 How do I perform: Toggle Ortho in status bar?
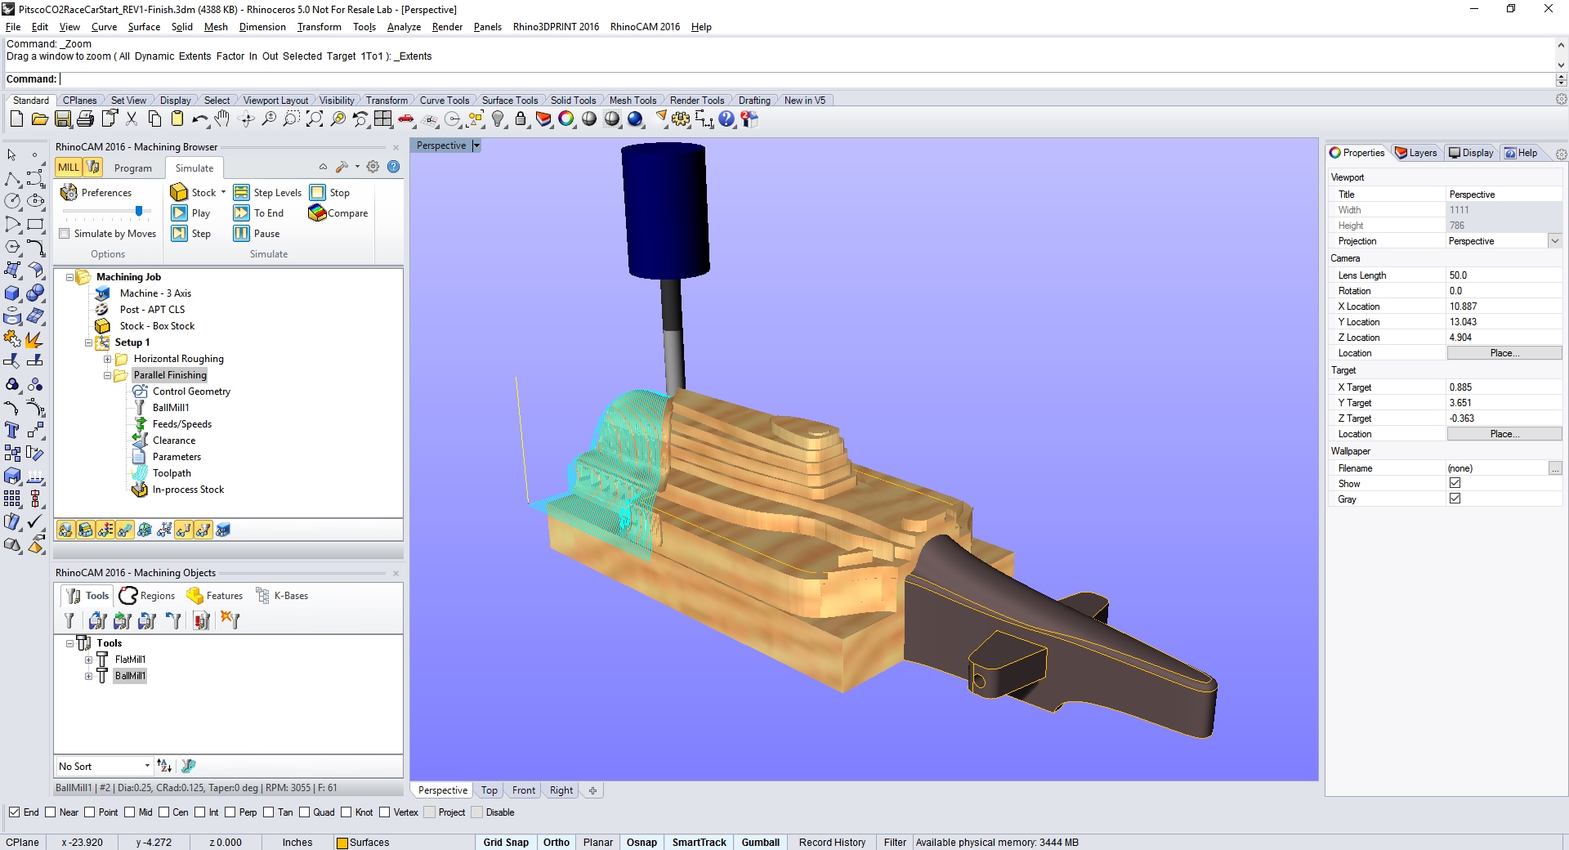[x=557, y=843]
